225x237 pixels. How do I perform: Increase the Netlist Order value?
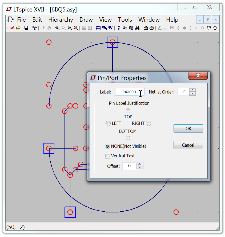point(193,90)
